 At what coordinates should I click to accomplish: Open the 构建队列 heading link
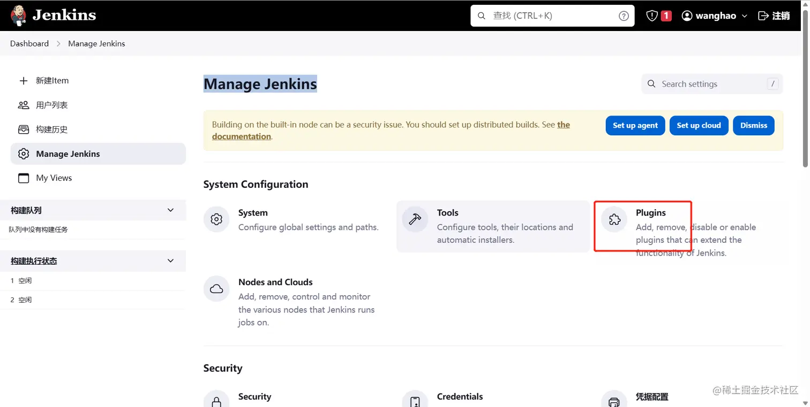click(26, 211)
